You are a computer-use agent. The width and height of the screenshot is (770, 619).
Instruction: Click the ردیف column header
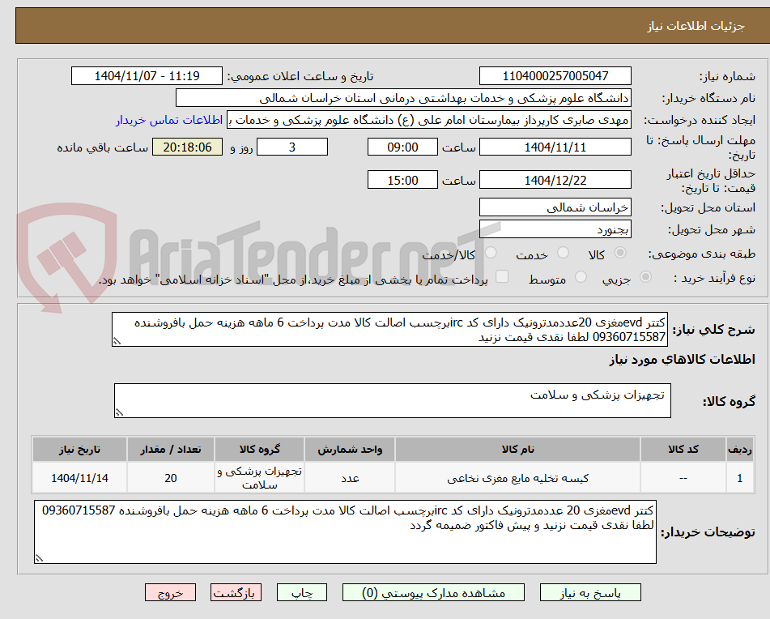[740, 449]
